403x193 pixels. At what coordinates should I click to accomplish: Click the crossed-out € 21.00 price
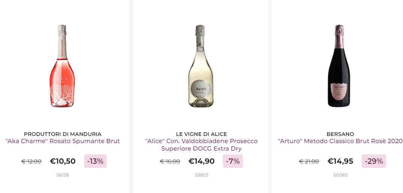309,161
